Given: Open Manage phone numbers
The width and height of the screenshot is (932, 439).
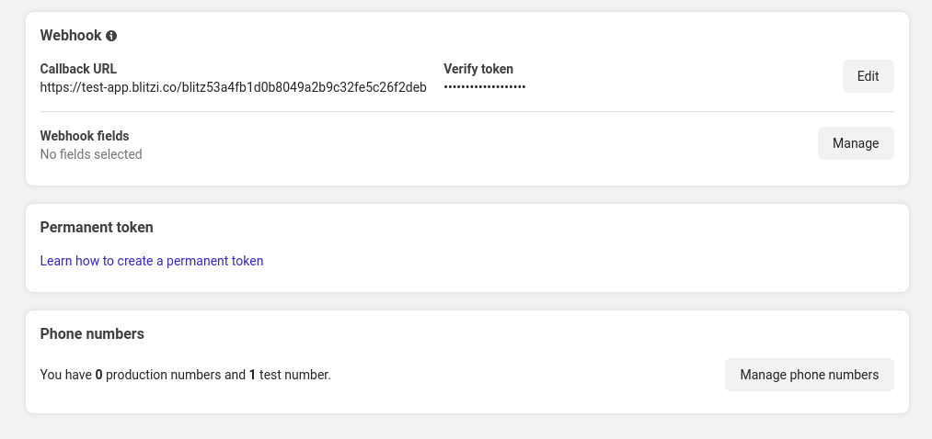Looking at the screenshot, I should coord(810,375).
